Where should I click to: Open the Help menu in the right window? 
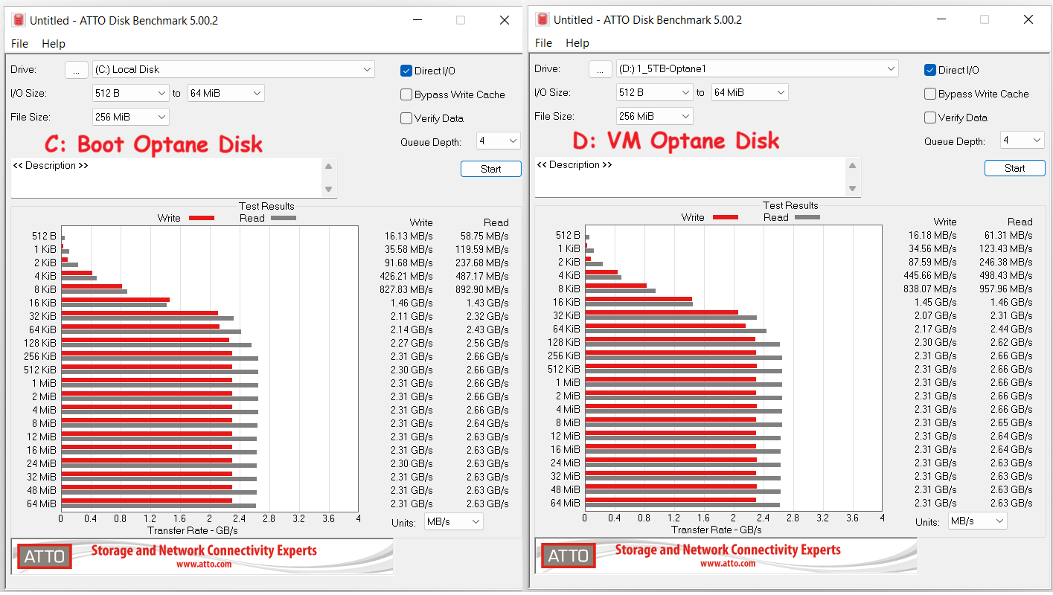click(x=577, y=43)
